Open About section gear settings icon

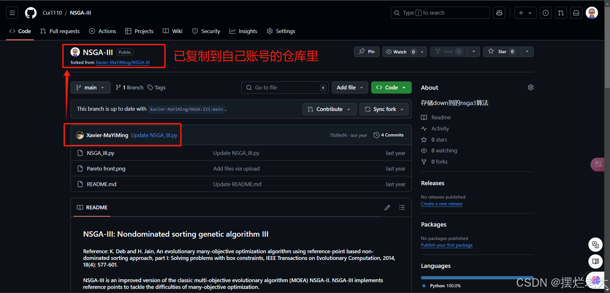click(531, 87)
